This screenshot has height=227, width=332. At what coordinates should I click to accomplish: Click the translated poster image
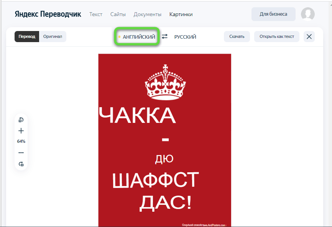click(x=165, y=140)
